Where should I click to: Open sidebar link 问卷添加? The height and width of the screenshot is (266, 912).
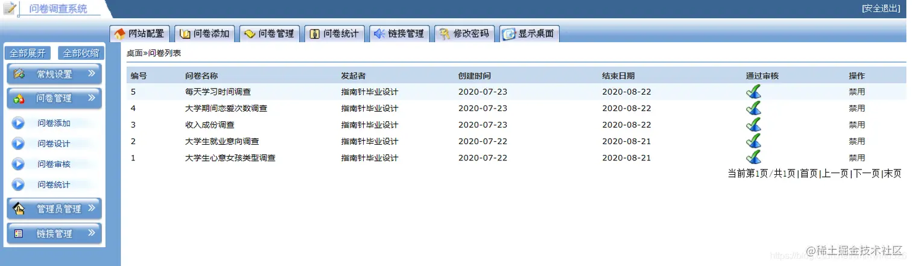[x=54, y=123]
